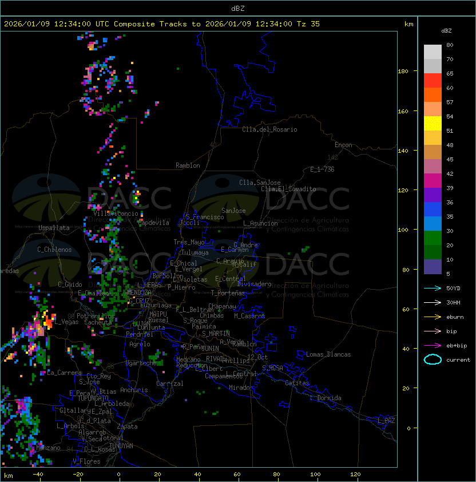Choose the slate 5–10 dBZ color band
Viewport: 476px width, 482px height.
pos(433,267)
